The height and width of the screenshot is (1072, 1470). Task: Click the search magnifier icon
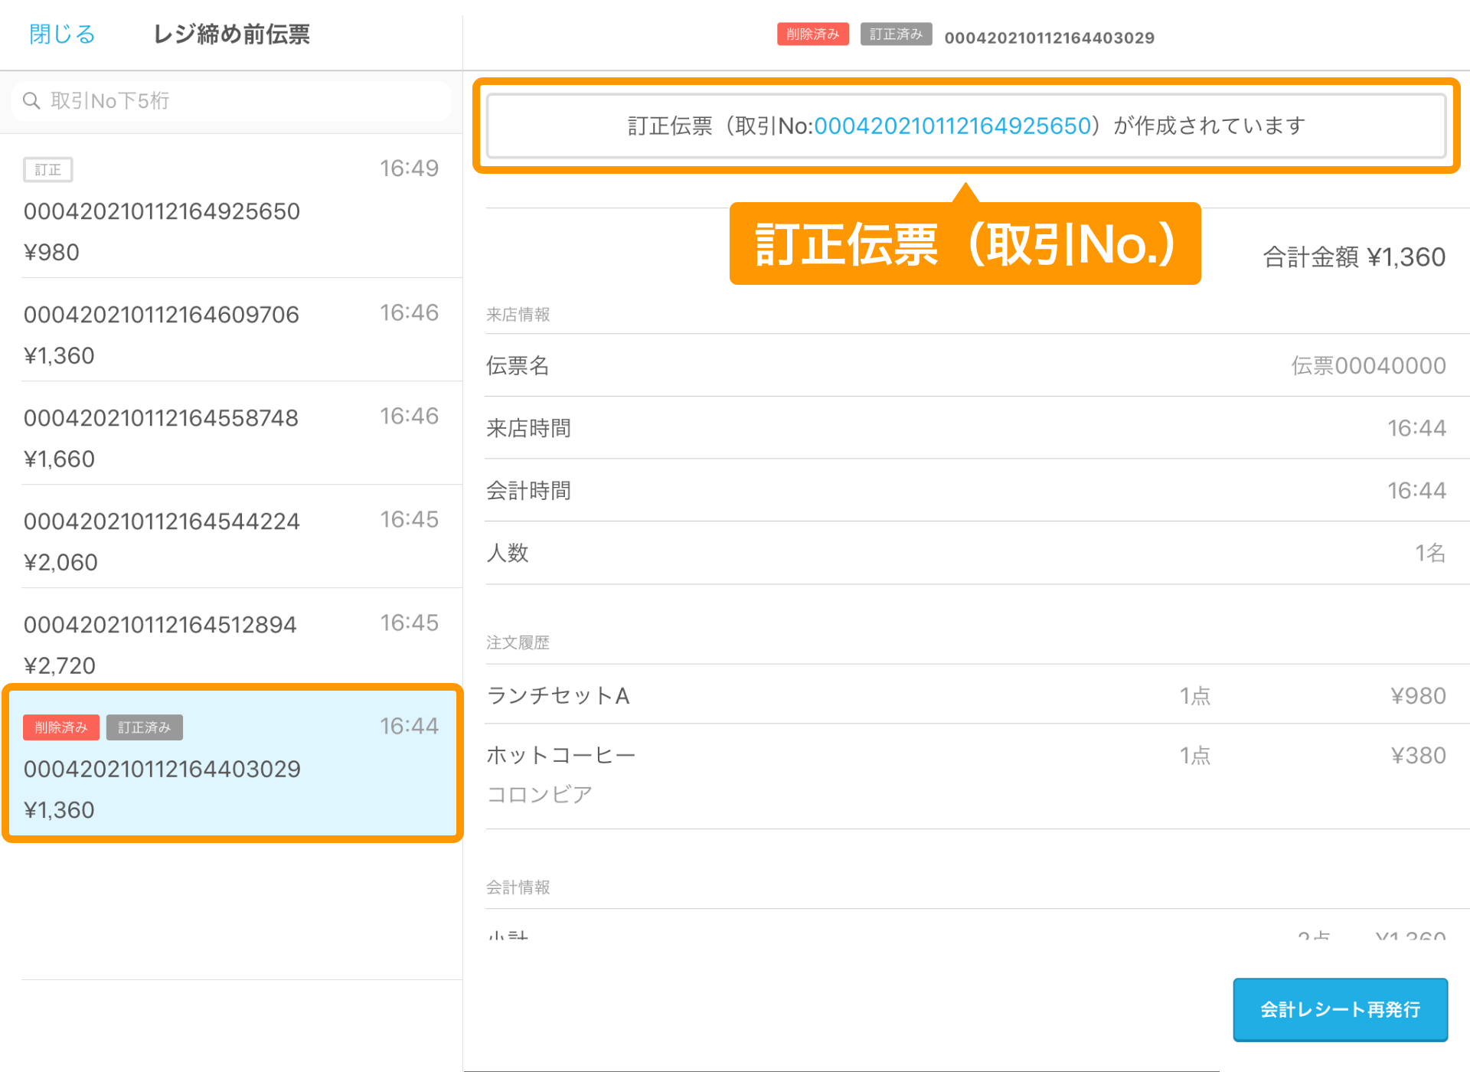point(31,101)
